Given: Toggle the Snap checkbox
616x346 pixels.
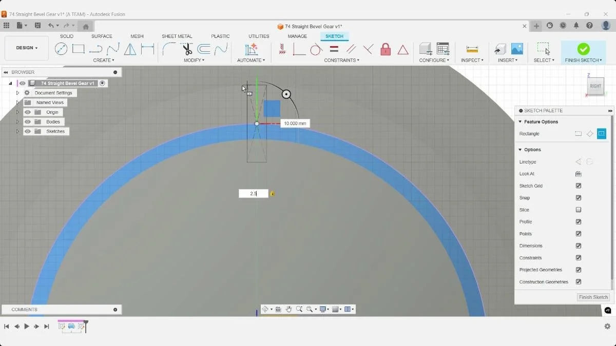Looking at the screenshot, I should click(579, 198).
